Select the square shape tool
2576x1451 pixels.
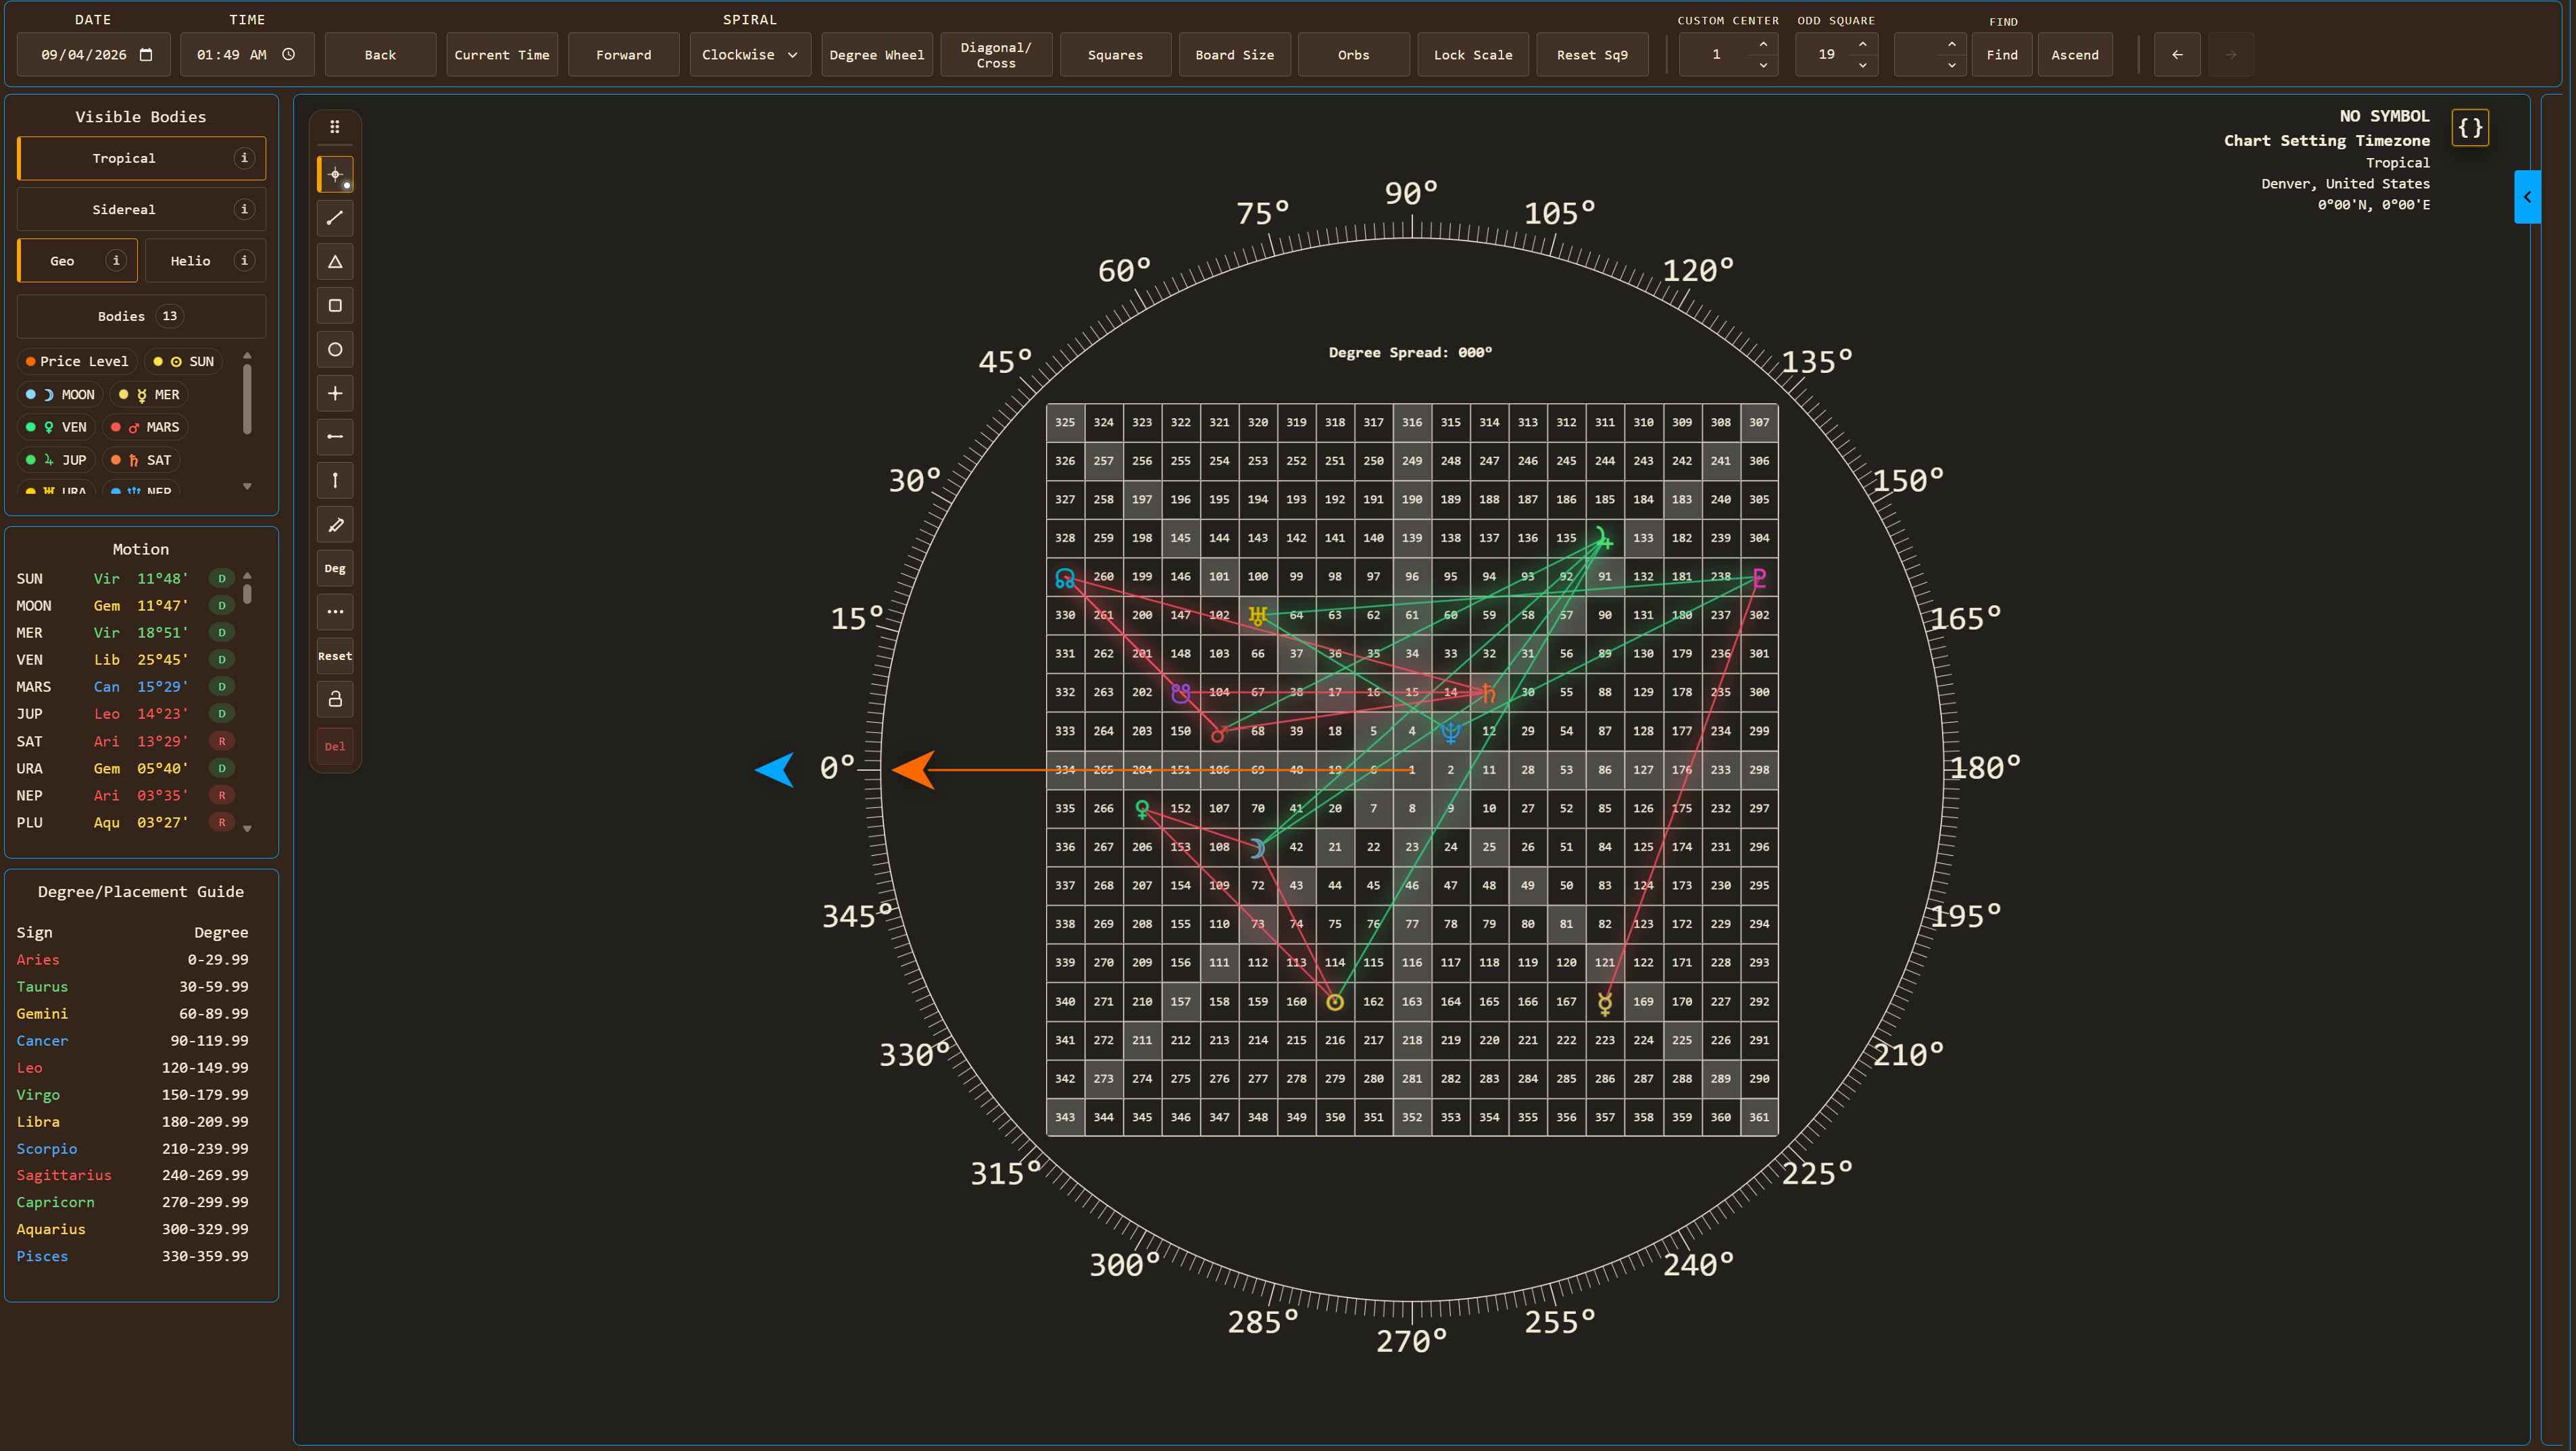pos(335,306)
